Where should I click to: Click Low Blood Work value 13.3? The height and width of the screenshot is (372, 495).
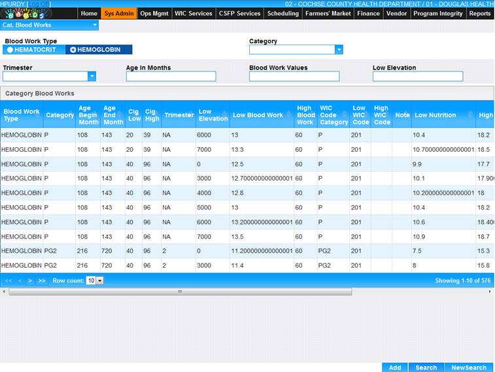(237, 149)
